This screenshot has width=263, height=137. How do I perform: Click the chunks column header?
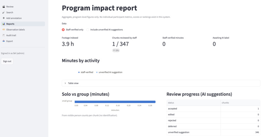coord(240,103)
